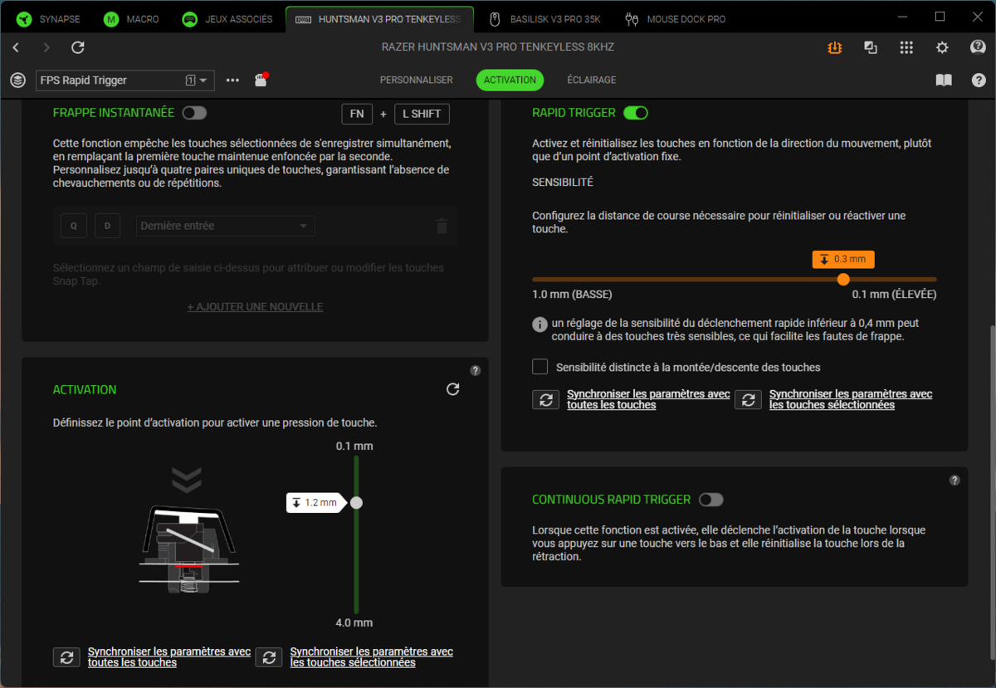Open the three-dots profile options menu
This screenshot has width=996, height=688.
click(232, 81)
